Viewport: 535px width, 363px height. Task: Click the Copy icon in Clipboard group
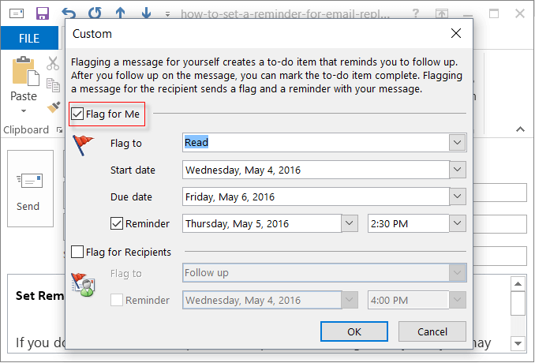(53, 85)
